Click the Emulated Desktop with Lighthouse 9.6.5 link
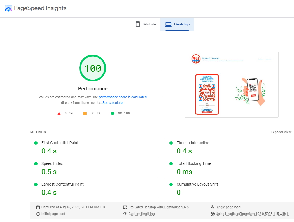294x222 pixels. [158, 207]
